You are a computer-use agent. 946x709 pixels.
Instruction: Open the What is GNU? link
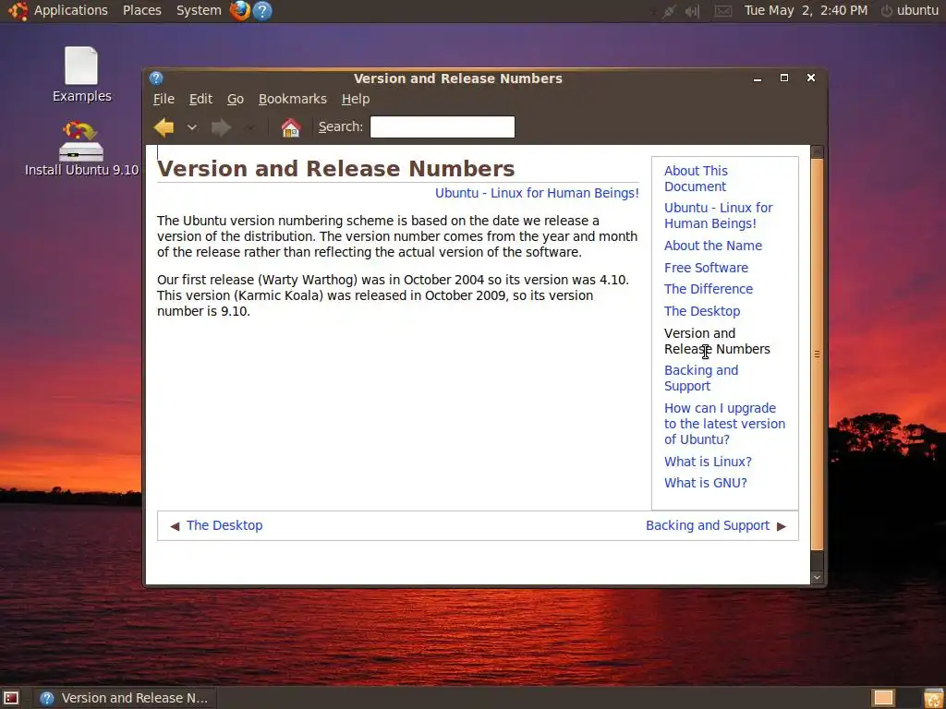705,483
